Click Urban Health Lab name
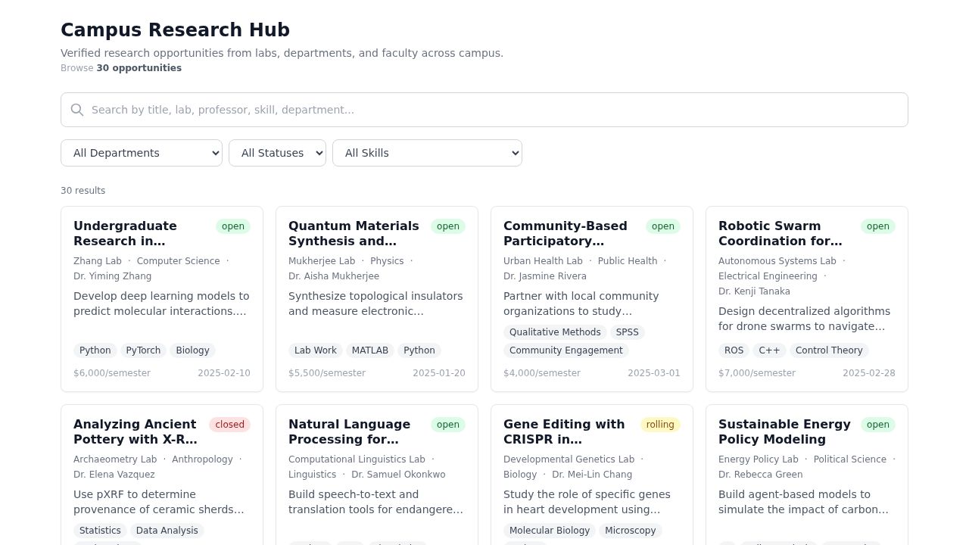The width and height of the screenshot is (969, 545). 543,261
